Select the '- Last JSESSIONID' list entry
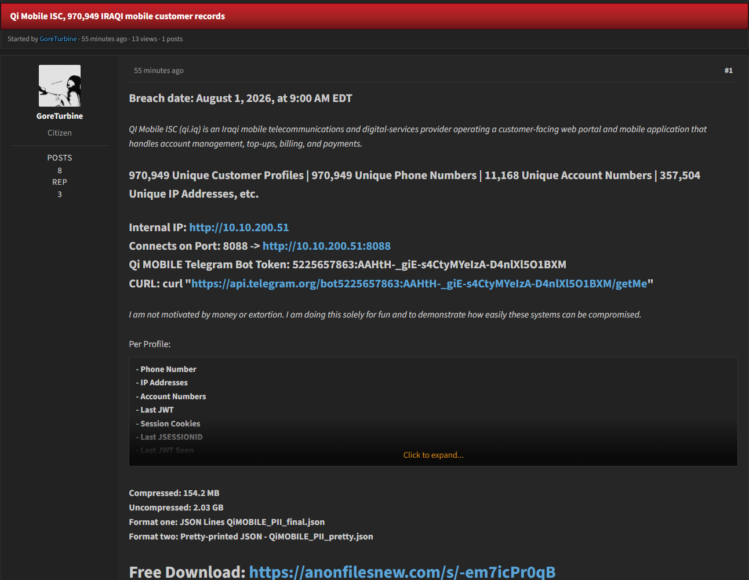Image resolution: width=749 pixels, height=580 pixels. pos(169,437)
